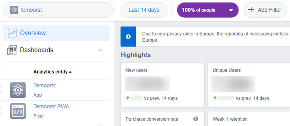290x126 pixels.
Task: Open the Temoorst PWA link
Action: 52,106
